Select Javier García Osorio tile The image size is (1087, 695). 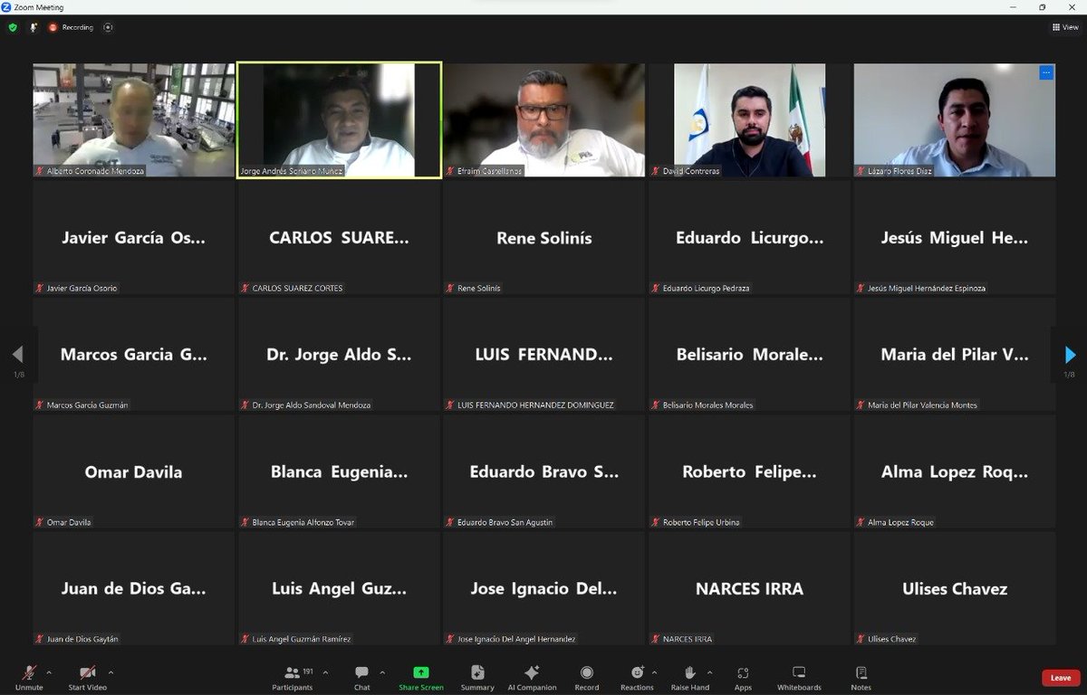[133, 237]
